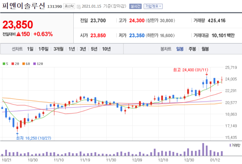This screenshot has height=164, width=242.
Task: Select the 5년 line chart tab
Action: [x=94, y=49]
